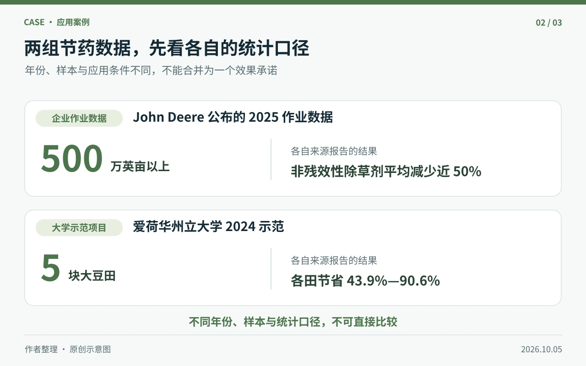Select the "02 / 03" page indicator
Image resolution: width=586 pixels, height=366 pixels.
point(549,22)
